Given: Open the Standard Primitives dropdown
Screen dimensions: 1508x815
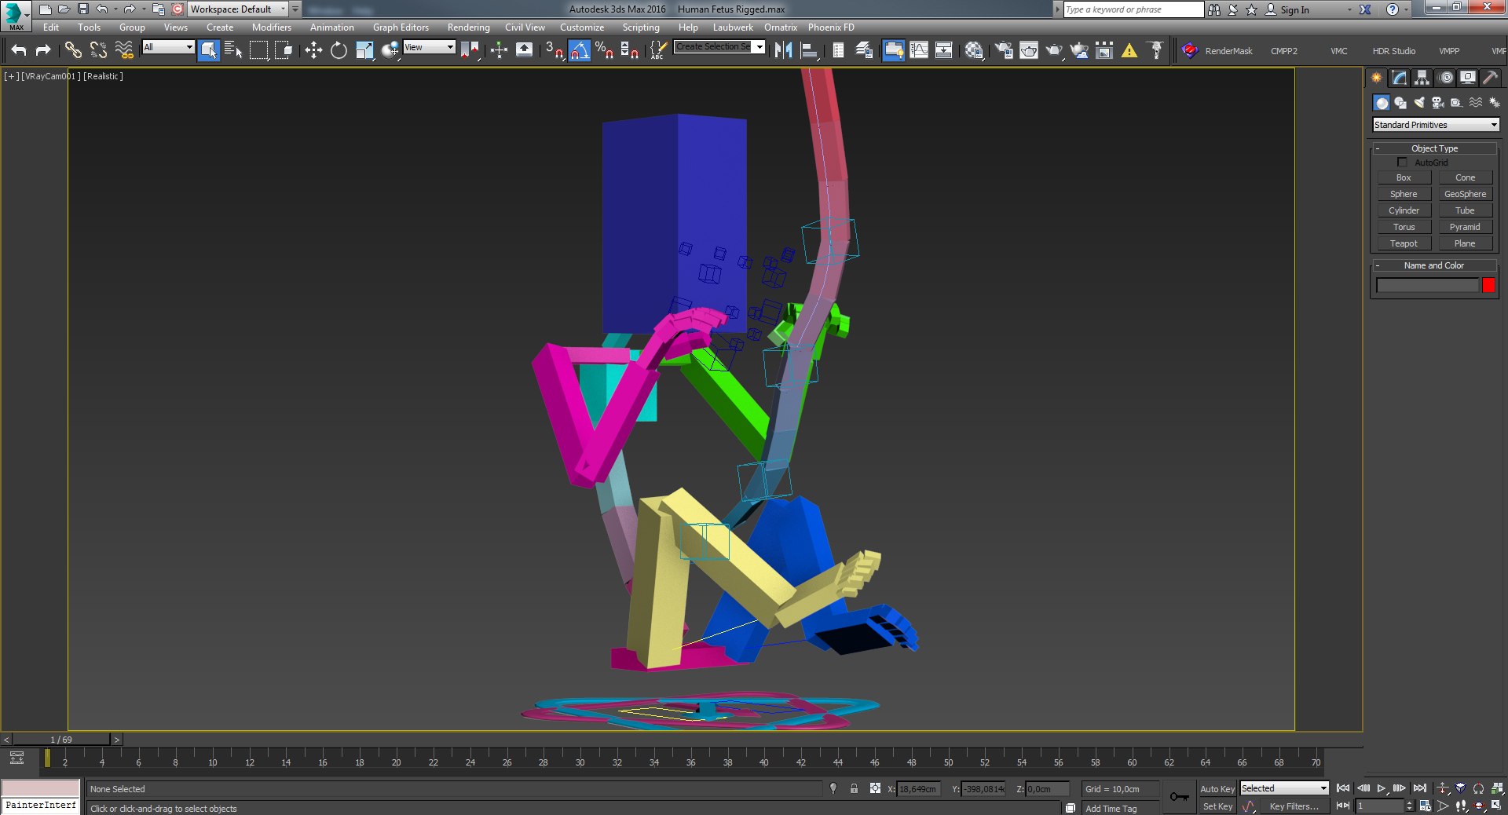Looking at the screenshot, I should [1436, 125].
